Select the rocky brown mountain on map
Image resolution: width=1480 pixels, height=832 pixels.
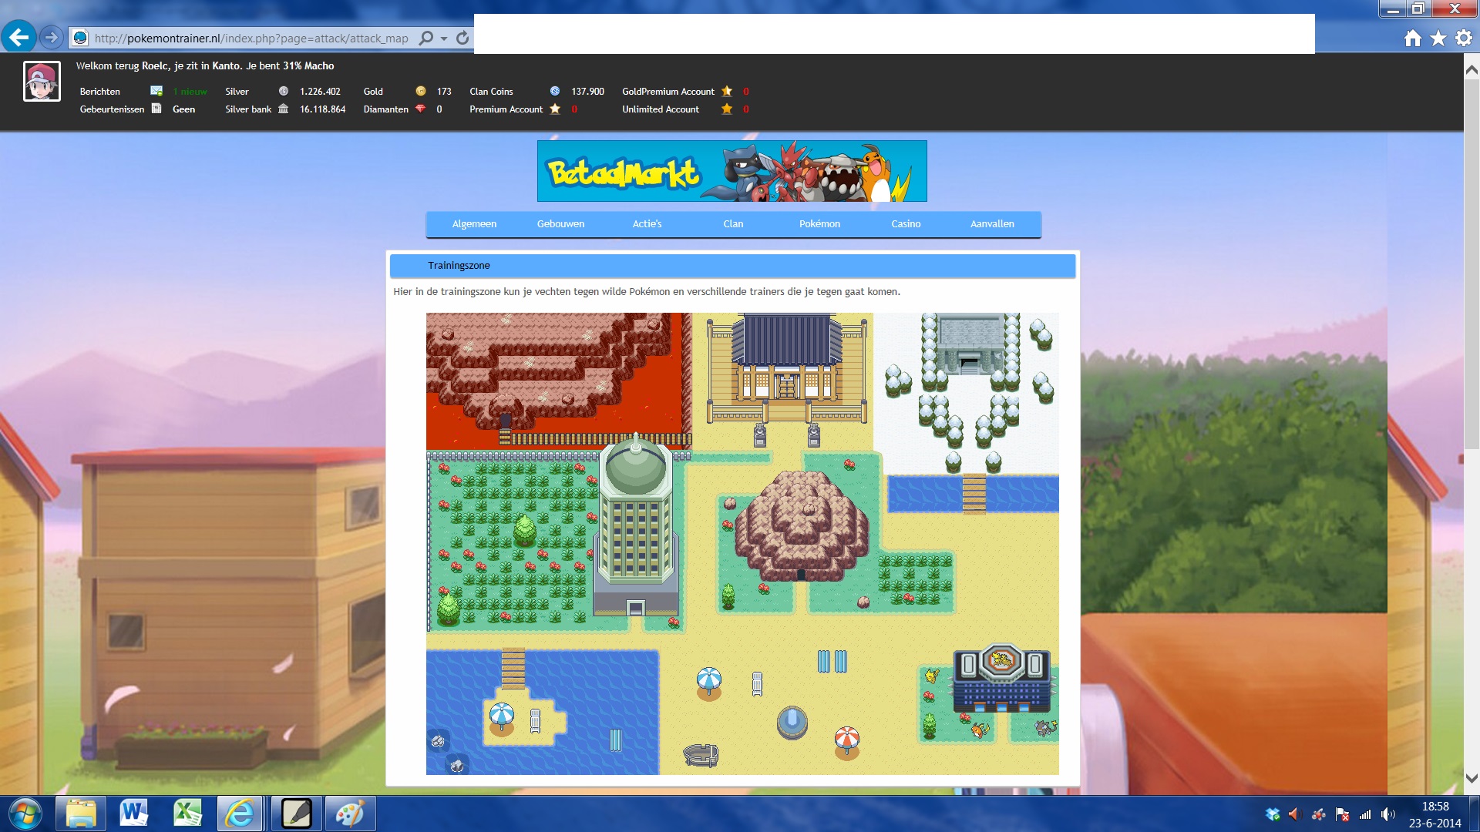click(802, 525)
